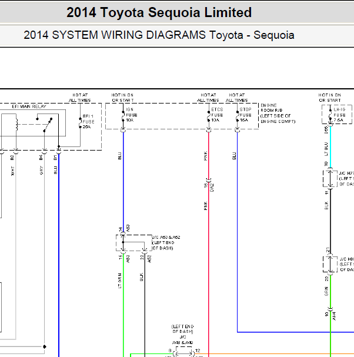Image resolution: width=354 pixels, height=357 pixels.
Task: Click the "D66" connector label
Action: [x=326, y=130]
